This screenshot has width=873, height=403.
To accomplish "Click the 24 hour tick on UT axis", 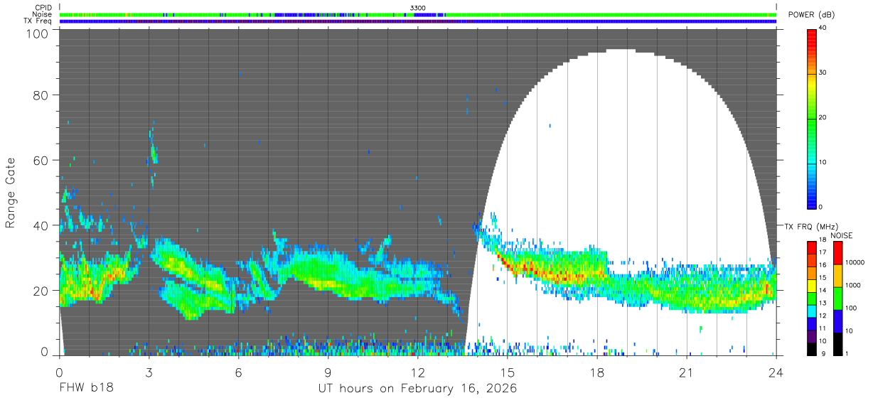I will [x=776, y=372].
